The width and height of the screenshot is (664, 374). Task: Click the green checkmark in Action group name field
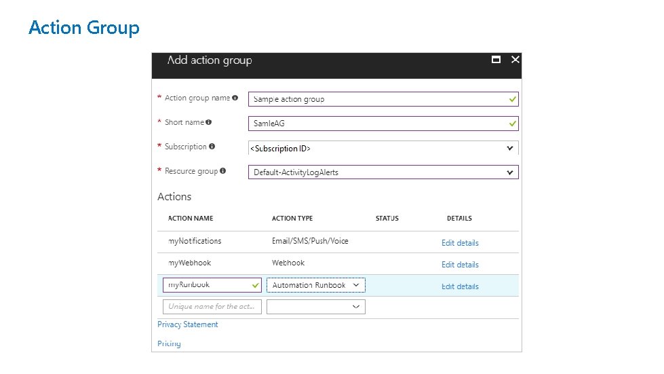click(513, 99)
